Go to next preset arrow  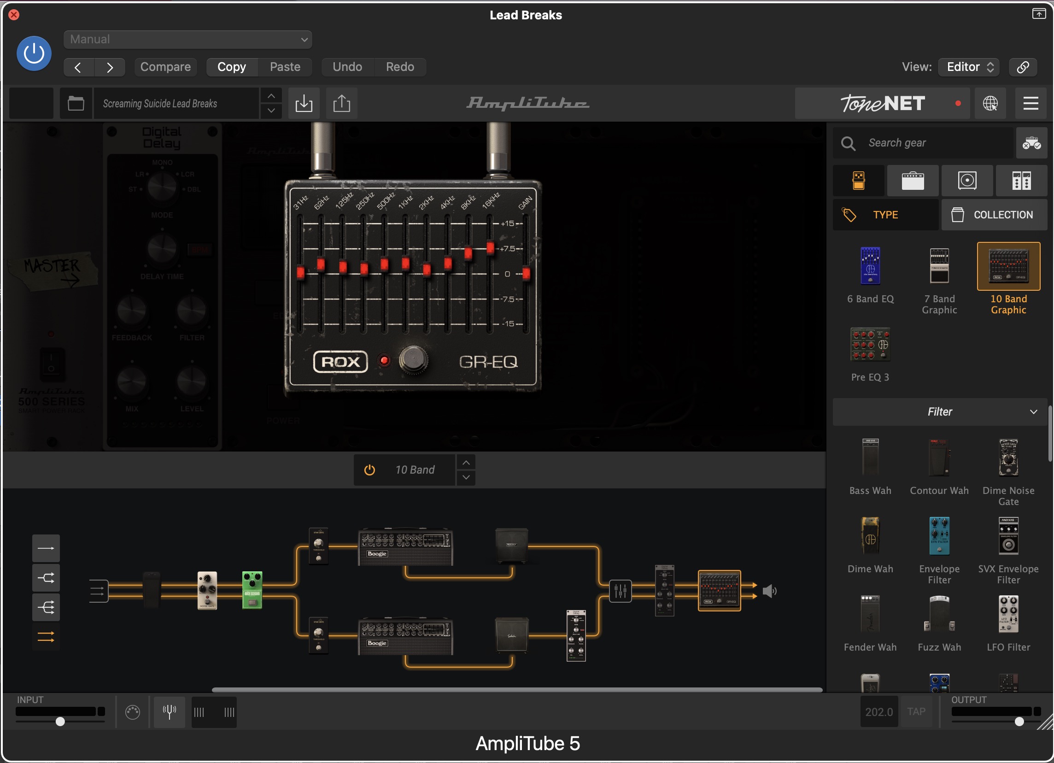click(x=110, y=67)
